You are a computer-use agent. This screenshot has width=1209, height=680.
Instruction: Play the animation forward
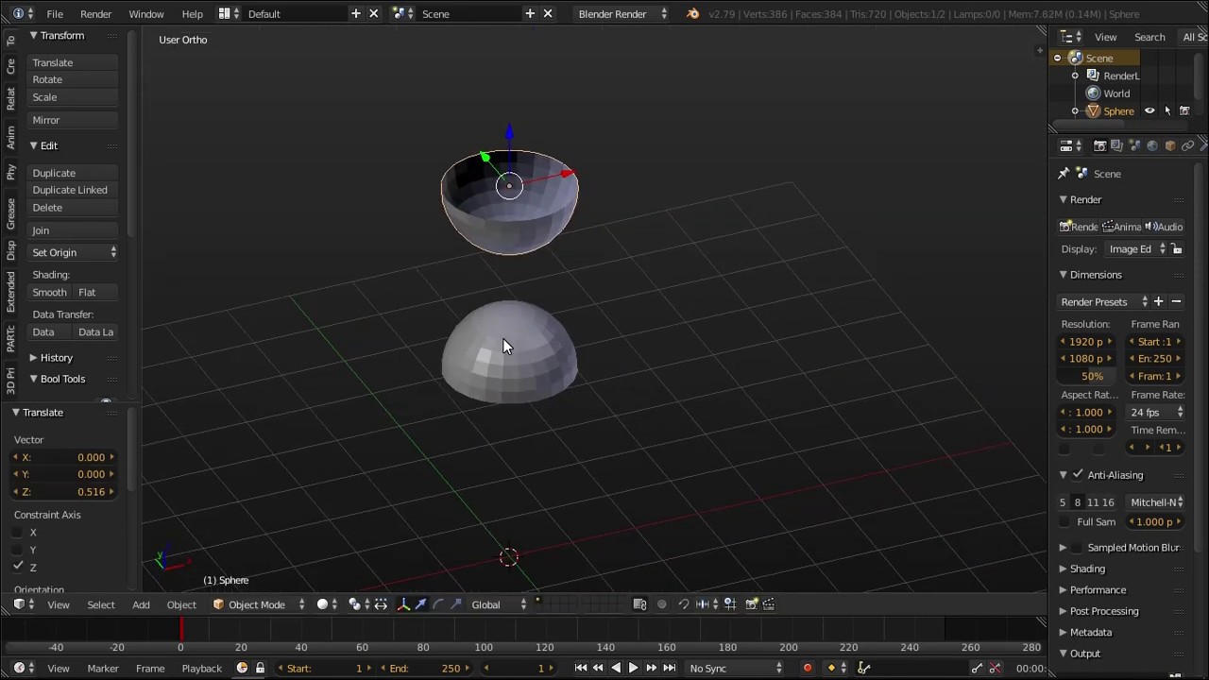(x=633, y=669)
